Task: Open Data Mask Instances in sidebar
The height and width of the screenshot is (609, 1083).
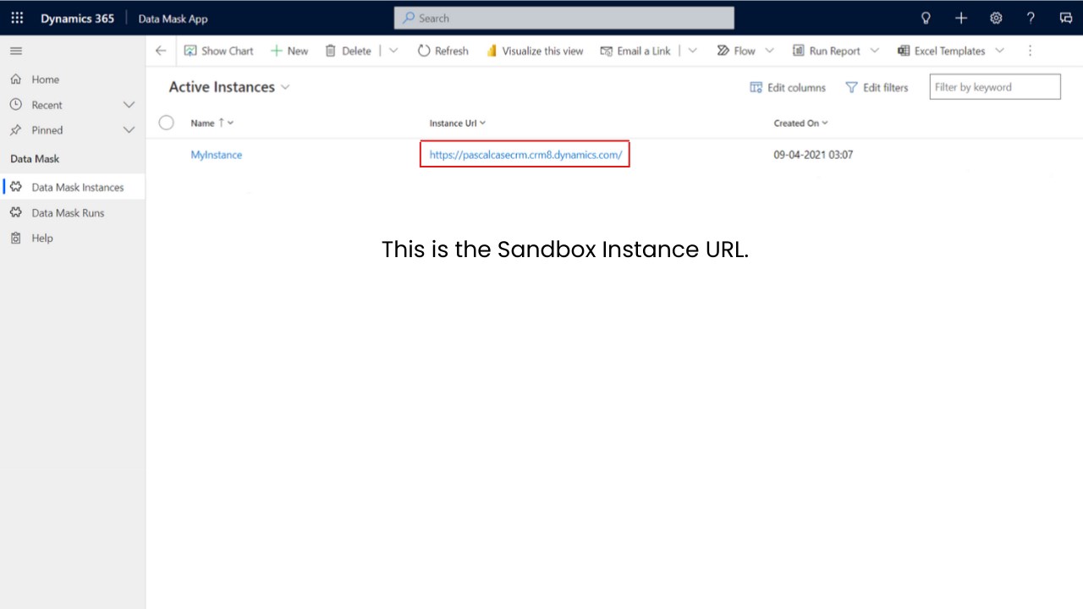Action: [x=73, y=187]
